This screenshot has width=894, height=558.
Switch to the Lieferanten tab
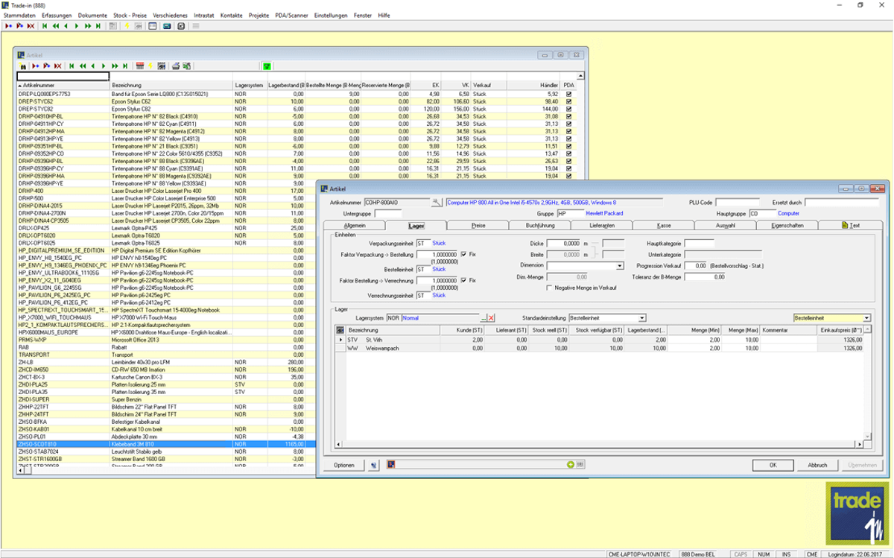click(602, 225)
